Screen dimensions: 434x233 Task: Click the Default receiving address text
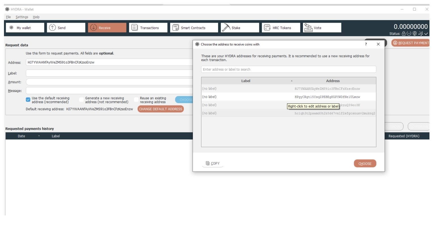pos(79,109)
